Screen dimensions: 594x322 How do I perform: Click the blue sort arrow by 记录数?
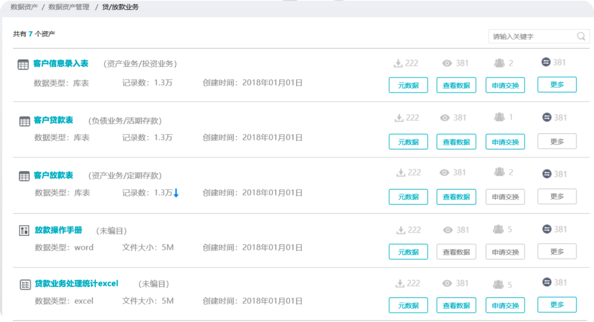click(176, 193)
